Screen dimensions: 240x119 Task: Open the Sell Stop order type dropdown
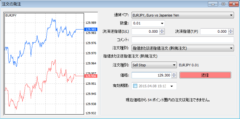[154, 65]
